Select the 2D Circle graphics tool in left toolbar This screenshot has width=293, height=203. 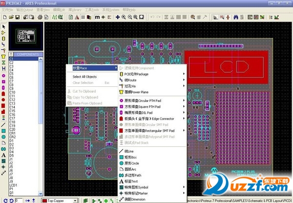[x=3, y=137]
